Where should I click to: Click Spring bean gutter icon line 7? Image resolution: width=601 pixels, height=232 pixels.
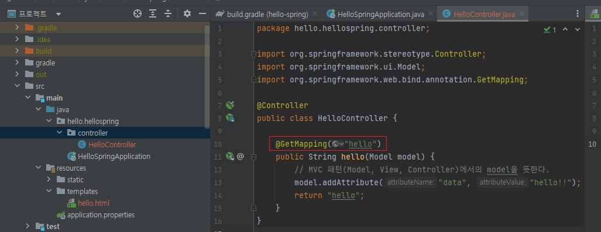pyautogui.click(x=230, y=105)
